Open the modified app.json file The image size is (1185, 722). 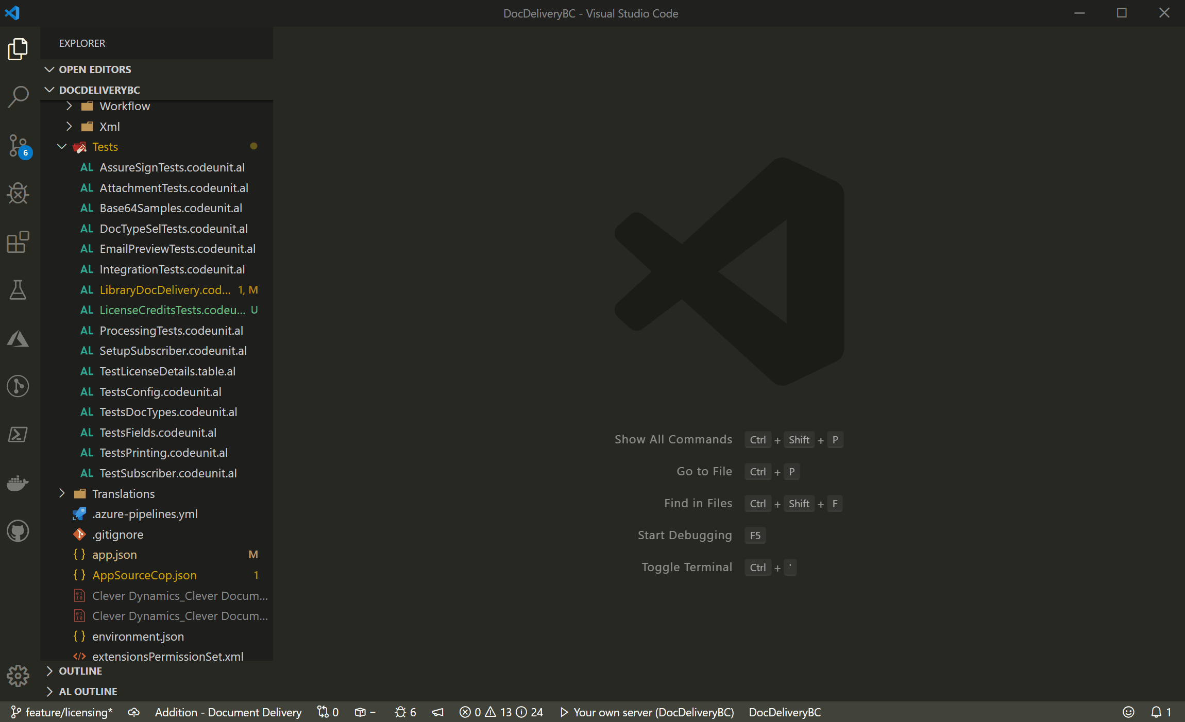(157, 555)
